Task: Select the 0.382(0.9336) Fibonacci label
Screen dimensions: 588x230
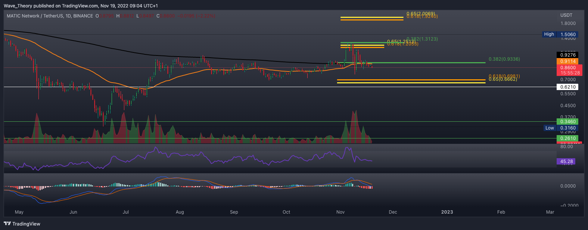Action: [504, 59]
